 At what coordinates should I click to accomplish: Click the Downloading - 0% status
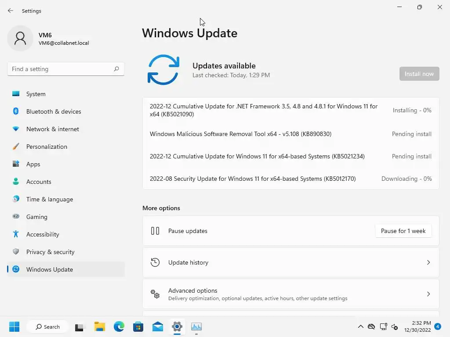click(406, 179)
